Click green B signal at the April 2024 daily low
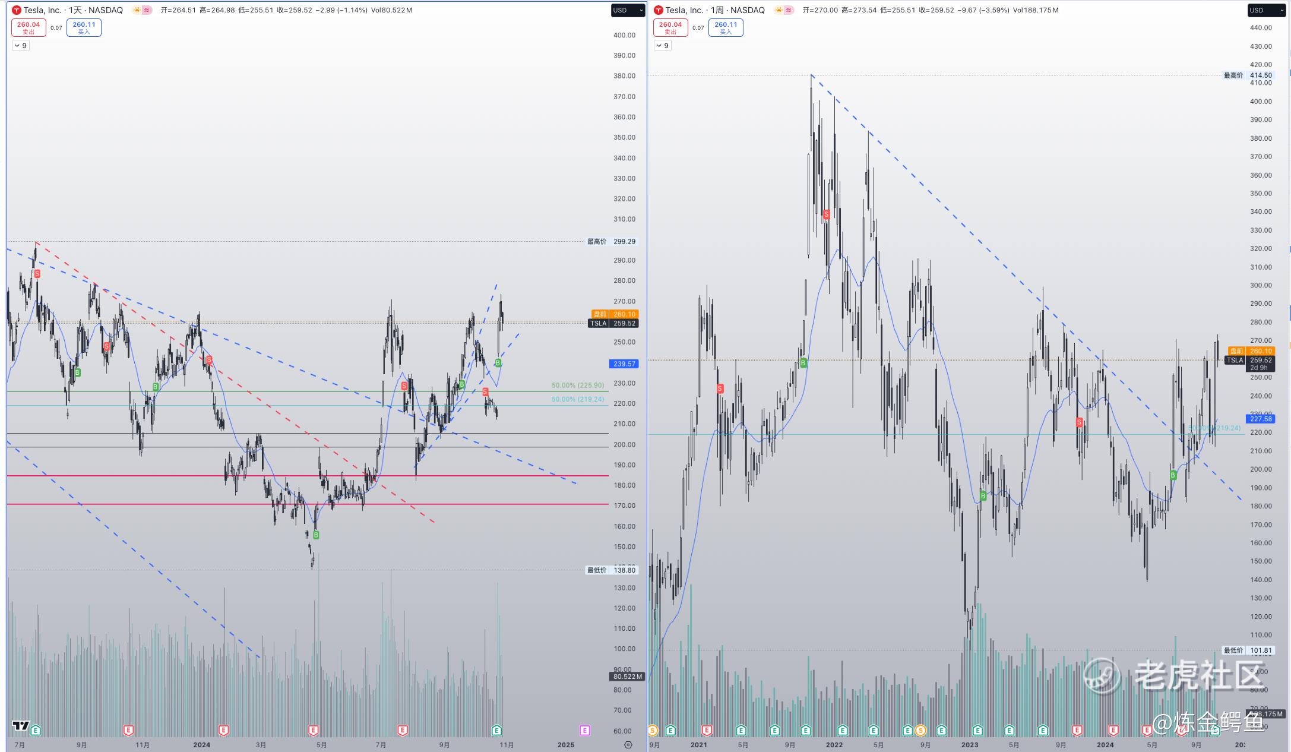 click(316, 535)
